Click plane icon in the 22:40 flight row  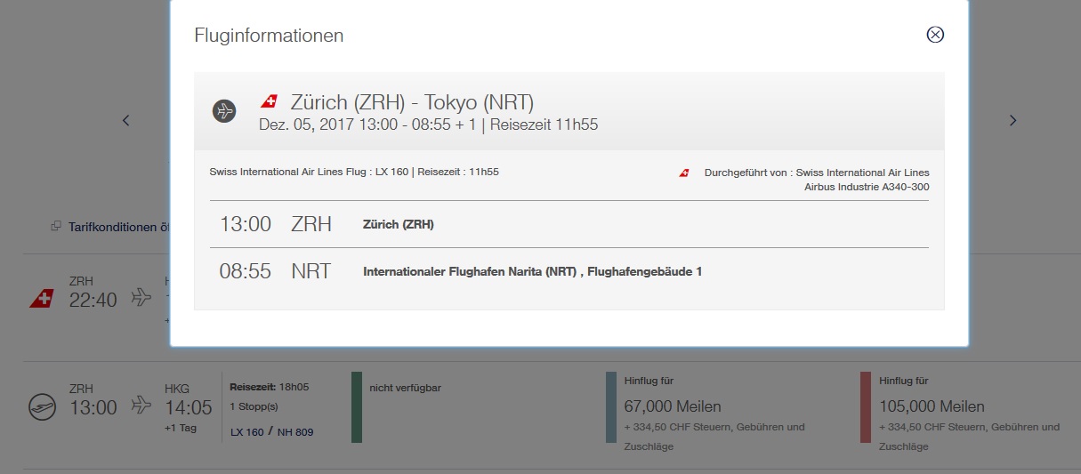pos(141,298)
